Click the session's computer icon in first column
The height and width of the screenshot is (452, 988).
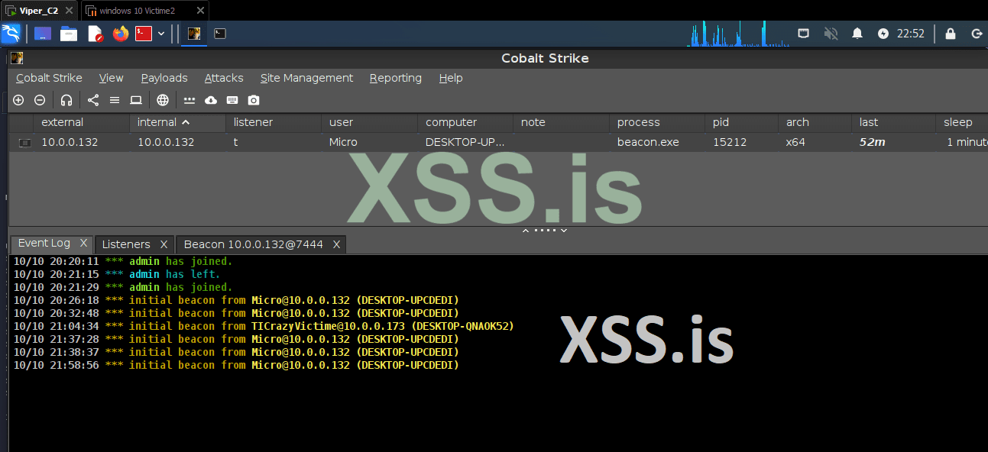click(x=24, y=143)
